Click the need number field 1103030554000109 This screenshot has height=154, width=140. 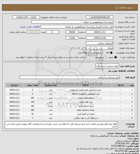point(100,17)
